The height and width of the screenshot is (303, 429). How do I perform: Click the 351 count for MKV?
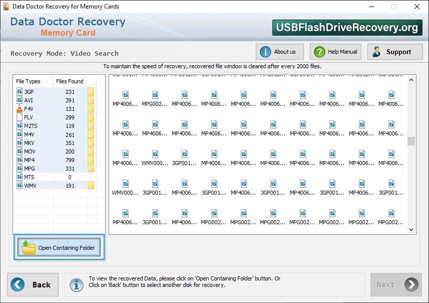click(70, 143)
